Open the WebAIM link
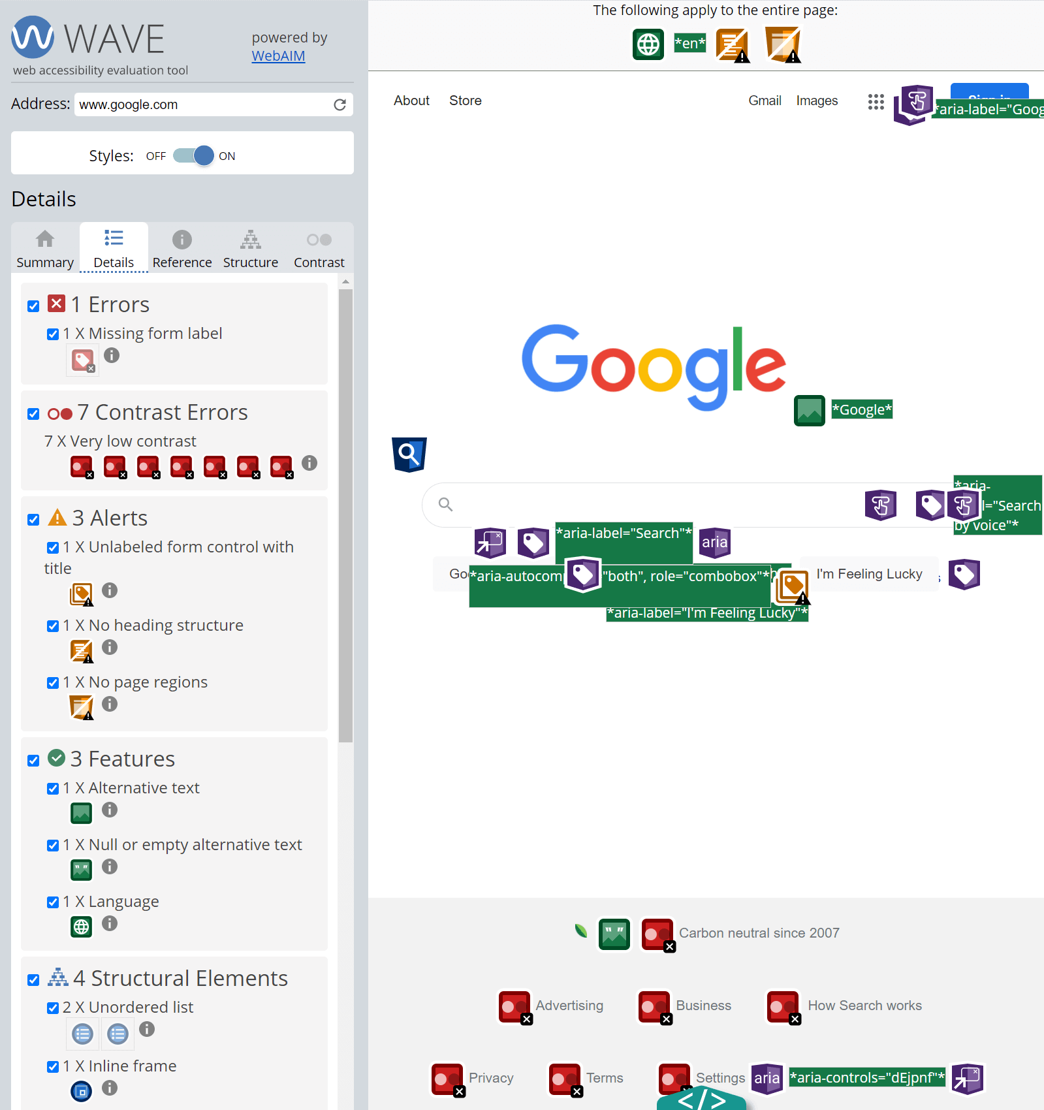 [x=278, y=56]
